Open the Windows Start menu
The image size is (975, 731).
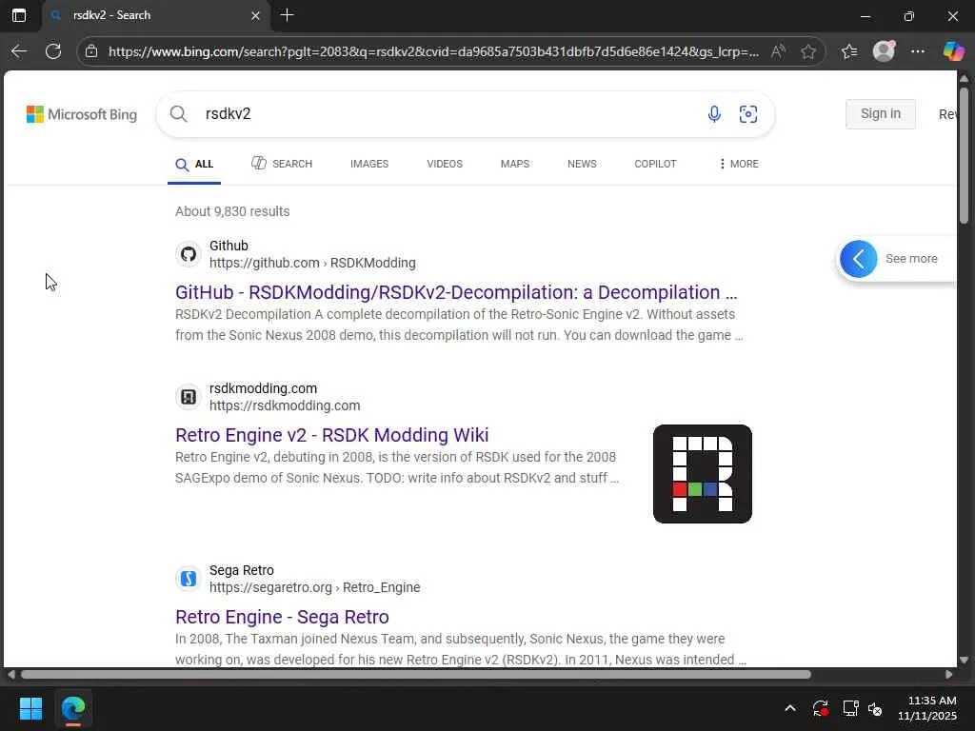(30, 708)
